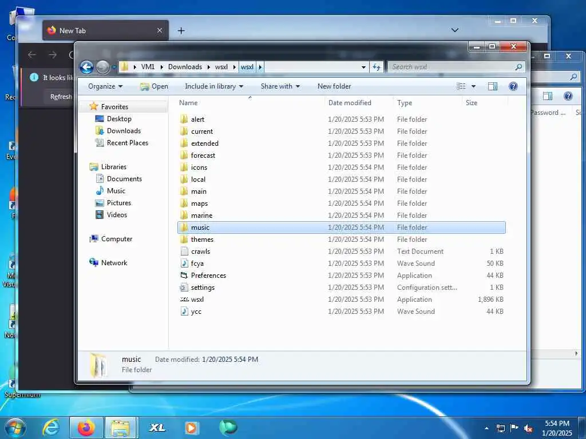Click VM1 in the breadcrumb path
The height and width of the screenshot is (439, 586).
[x=148, y=67]
